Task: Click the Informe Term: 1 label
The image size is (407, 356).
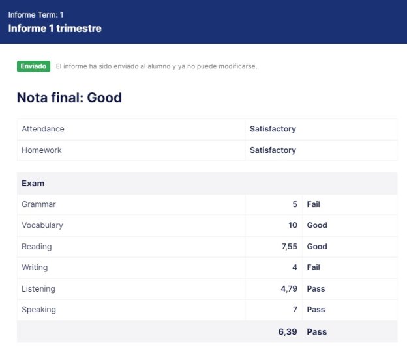Action: point(36,15)
